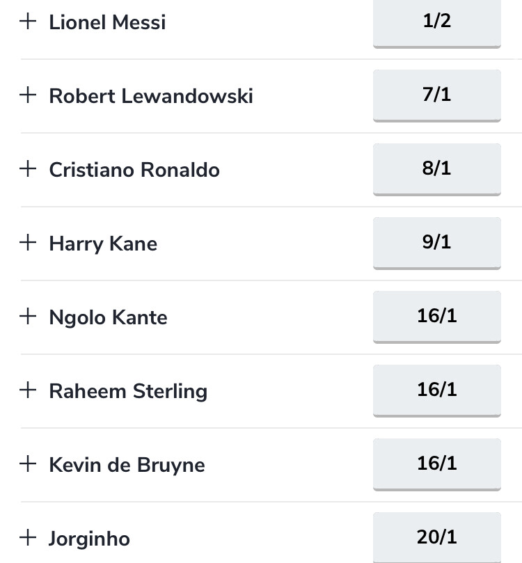Expand the plus icon beside Robert Lewandowski
Screen dimensions: 522x563
pyautogui.click(x=28, y=95)
